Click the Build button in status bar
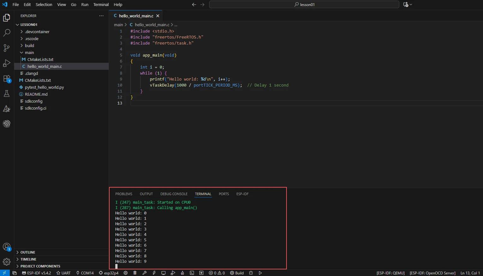Image resolution: width=483 pixels, height=276 pixels. pos(237,273)
